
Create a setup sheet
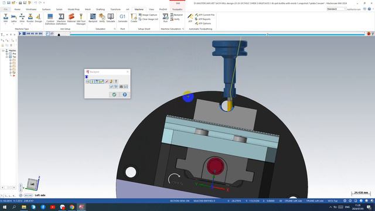[134, 18]
